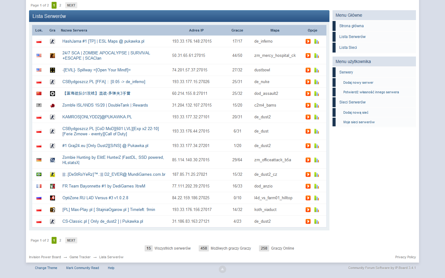
Task: Go to page 2 in top pagination
Action: [60, 5]
